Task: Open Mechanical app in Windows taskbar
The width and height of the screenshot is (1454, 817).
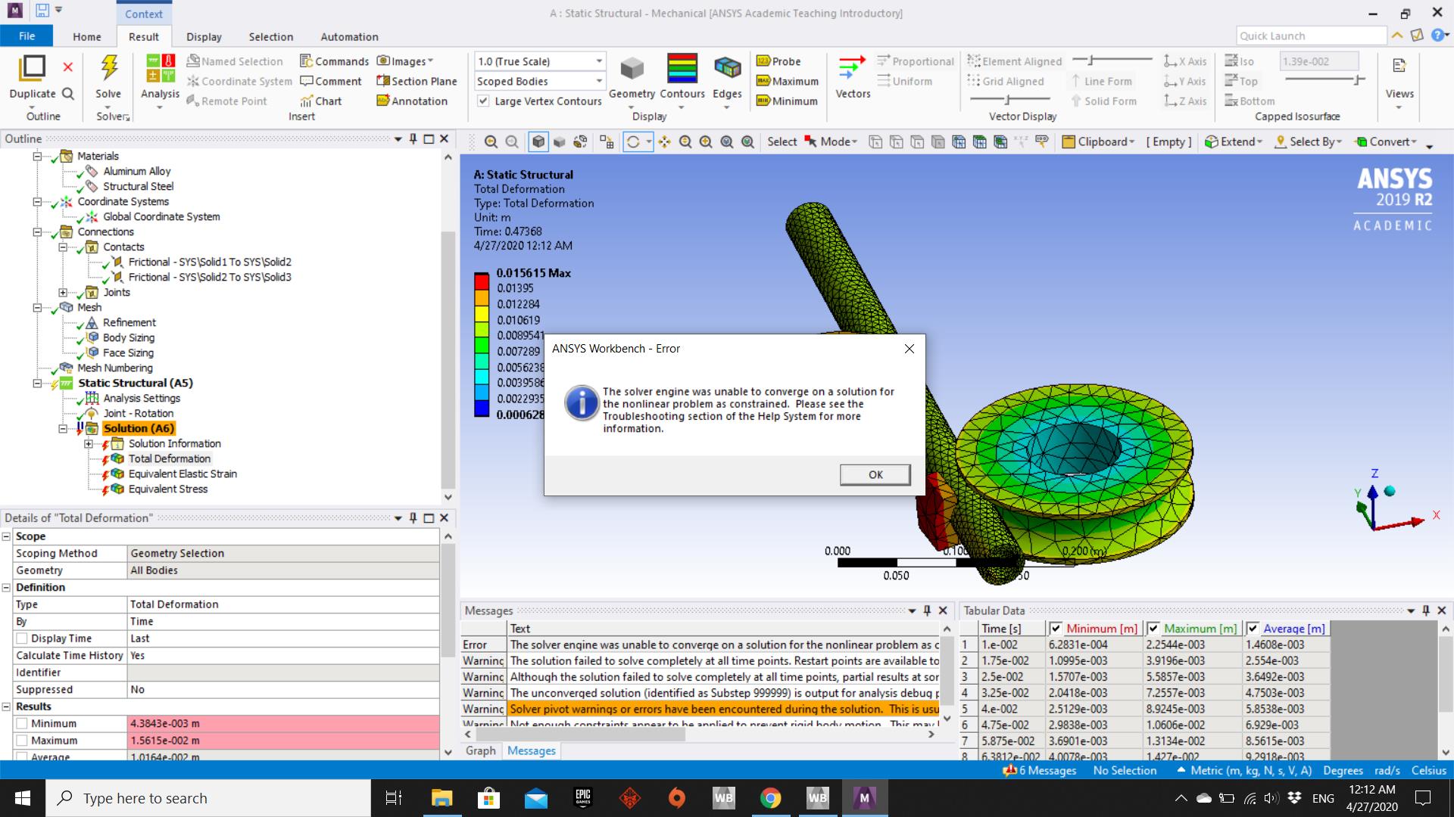Action: tap(864, 797)
